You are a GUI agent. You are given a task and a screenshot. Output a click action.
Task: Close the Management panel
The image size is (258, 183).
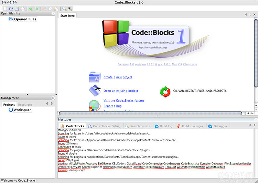(53, 98)
